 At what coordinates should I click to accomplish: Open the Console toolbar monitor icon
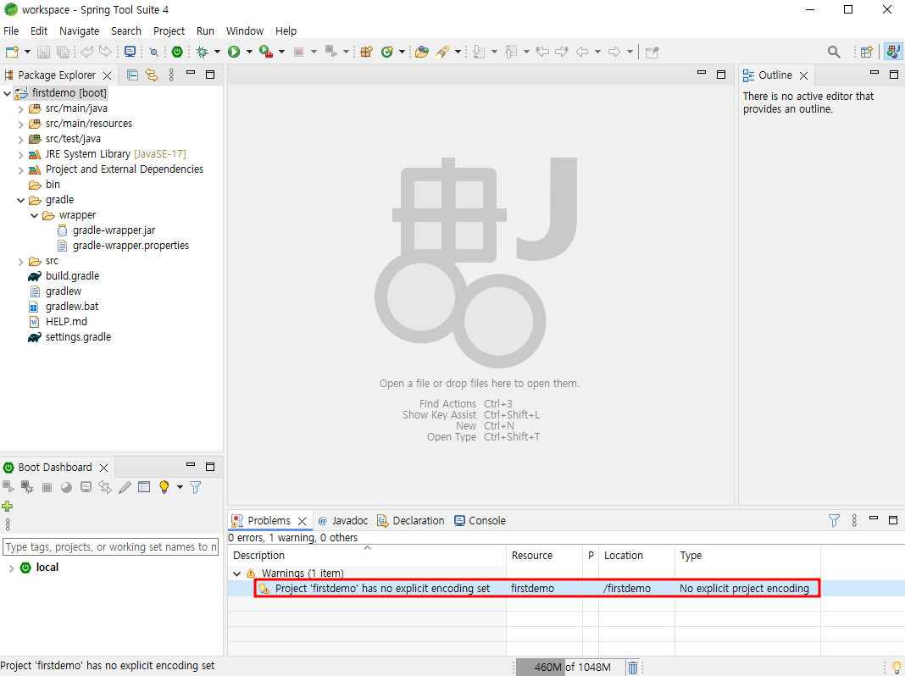[130, 52]
